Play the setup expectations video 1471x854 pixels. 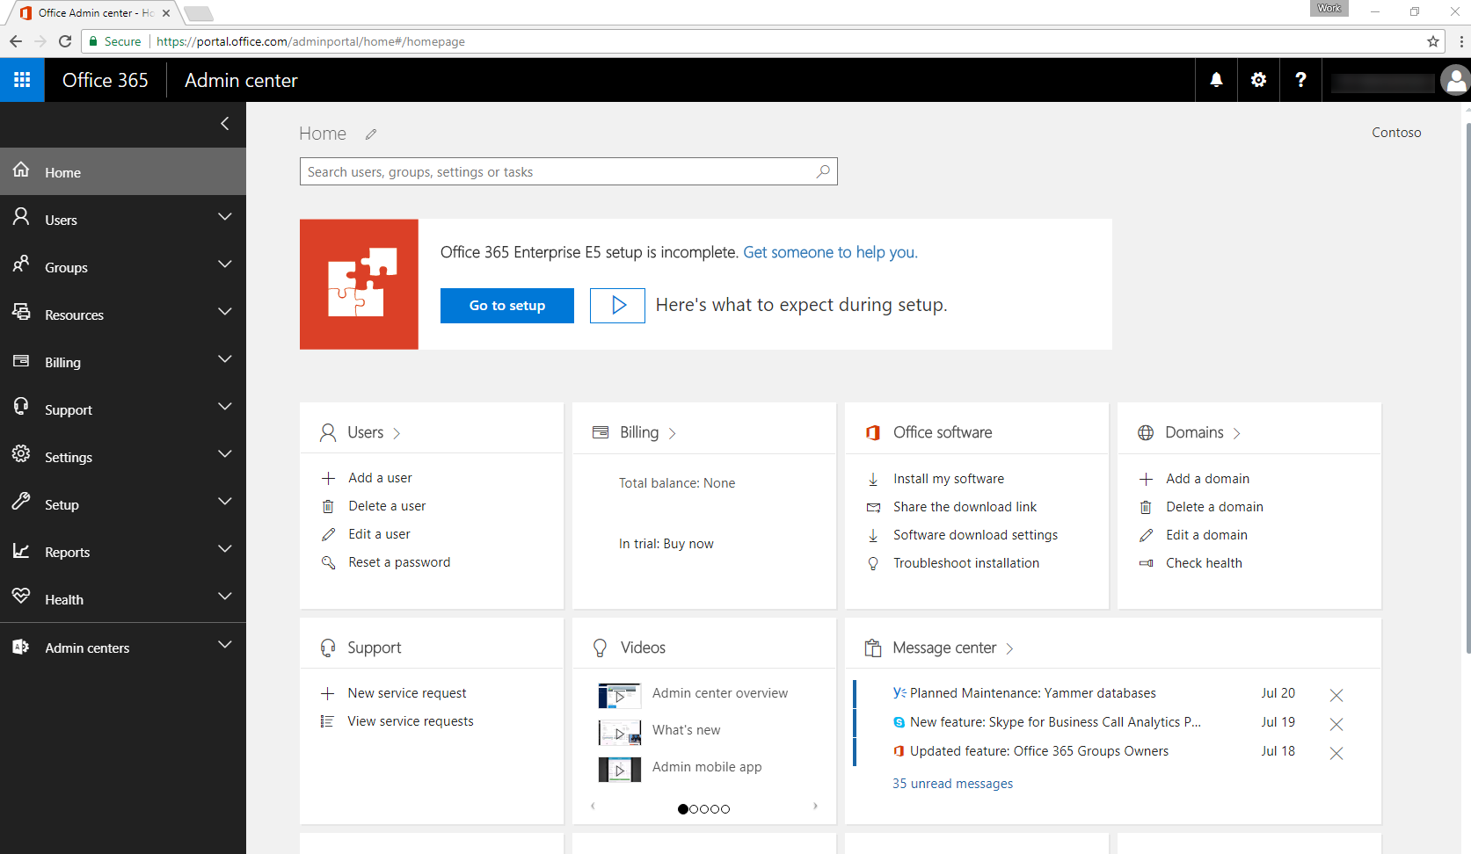point(617,305)
